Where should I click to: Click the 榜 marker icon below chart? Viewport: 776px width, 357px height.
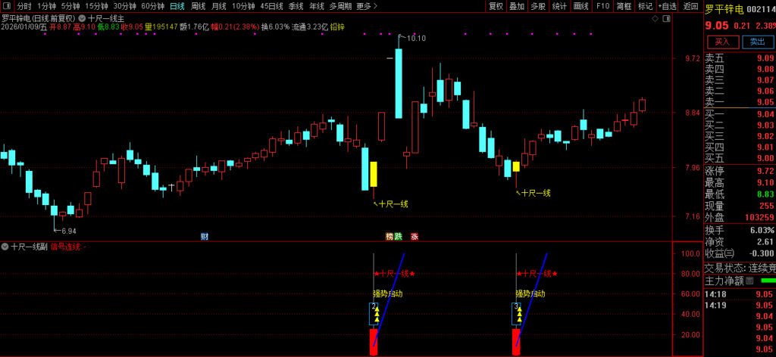[390, 236]
